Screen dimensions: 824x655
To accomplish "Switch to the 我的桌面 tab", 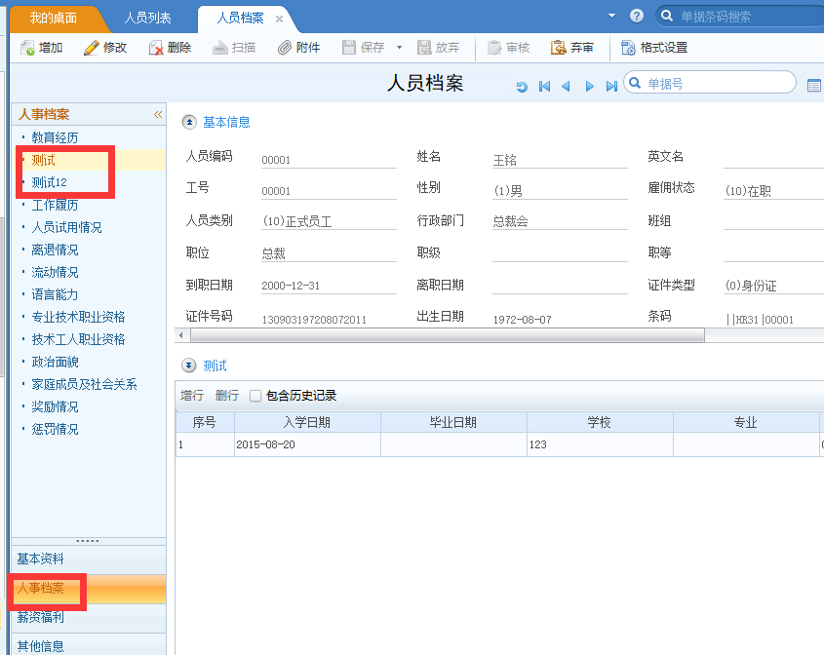I will 54,18.
